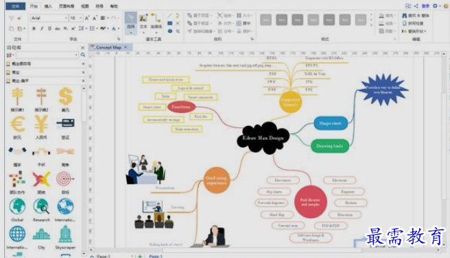The width and height of the screenshot is (450, 258).
Task: Open the Insert ribbon tab
Action: 48,6
